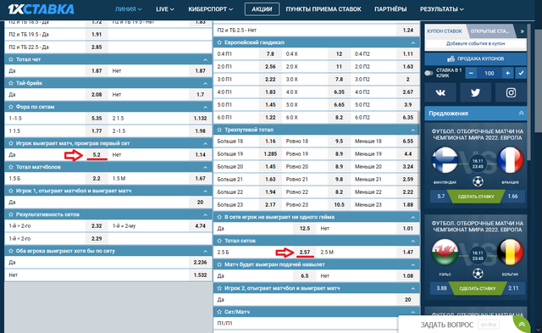Viewport: 542px width, 333px height.
Task: Star the Тотал сетов market
Action: point(219,241)
